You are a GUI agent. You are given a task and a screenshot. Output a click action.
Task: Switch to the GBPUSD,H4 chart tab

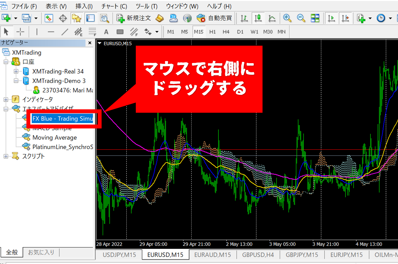point(258,255)
